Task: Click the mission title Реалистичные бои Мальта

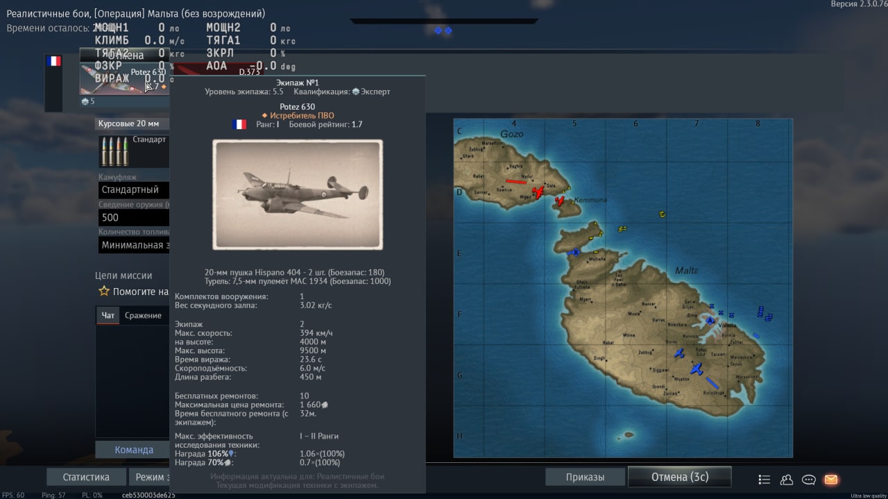Action: coord(136,14)
